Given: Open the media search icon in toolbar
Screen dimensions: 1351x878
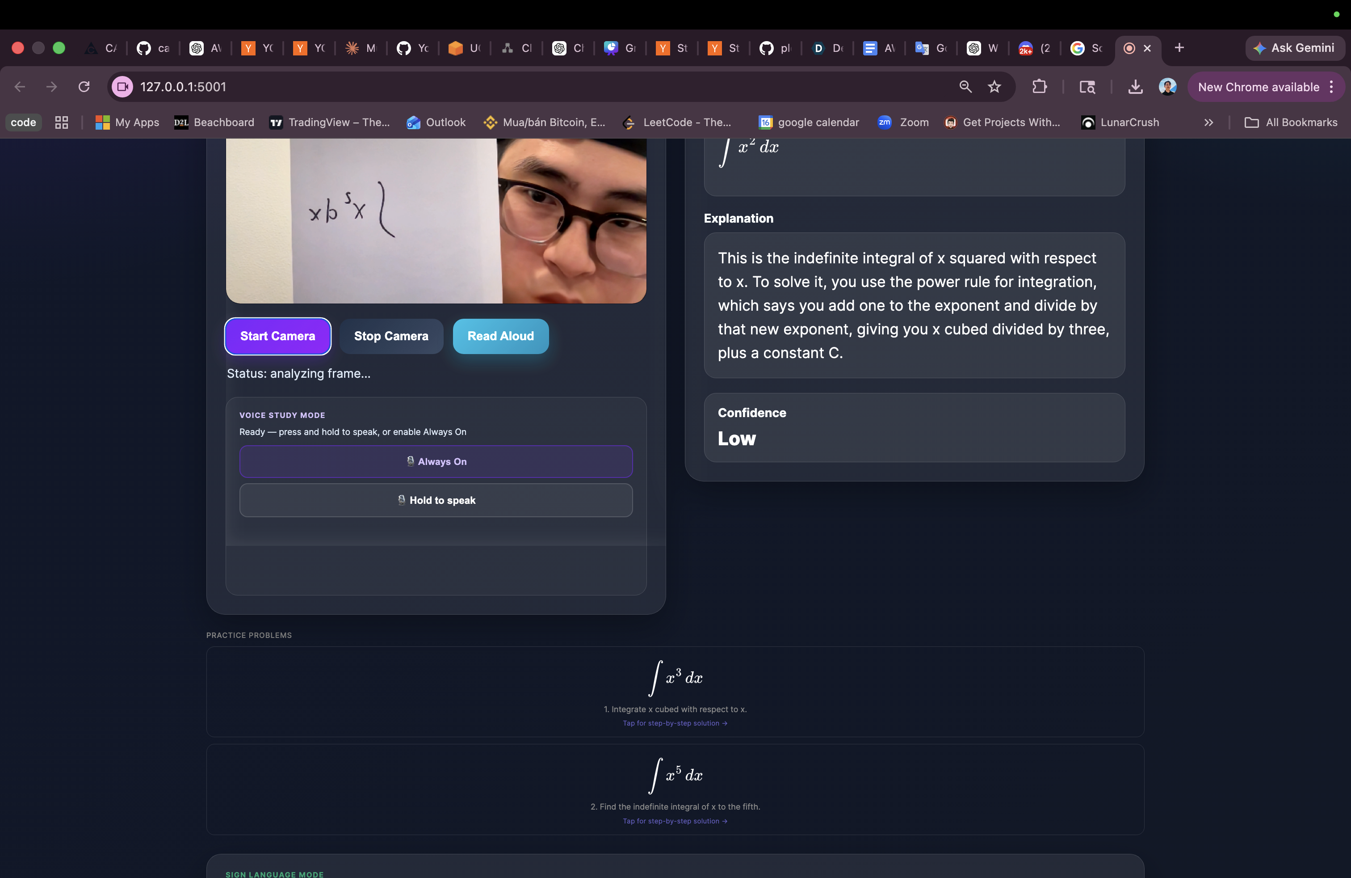Looking at the screenshot, I should (x=1087, y=87).
